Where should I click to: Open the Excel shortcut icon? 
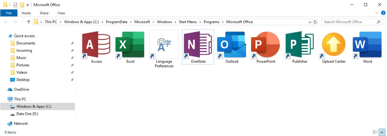(x=130, y=44)
